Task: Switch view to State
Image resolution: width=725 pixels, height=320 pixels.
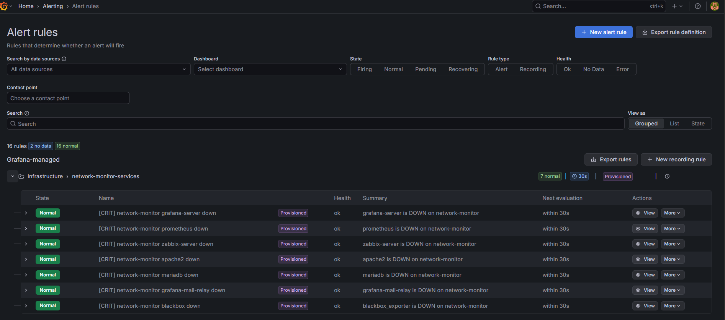Action: tap(698, 123)
